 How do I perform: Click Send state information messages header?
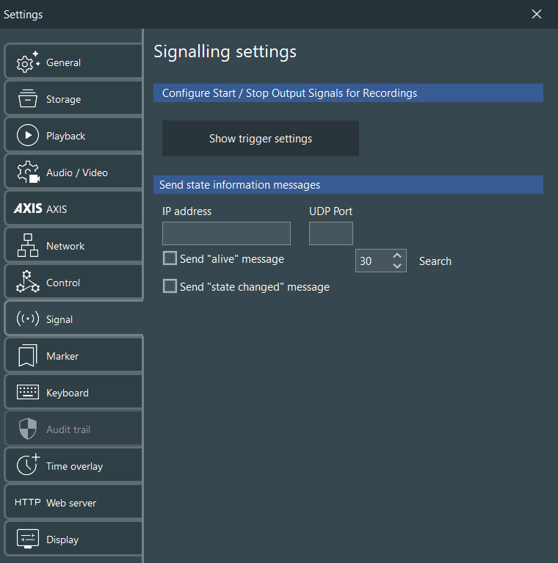point(348,184)
